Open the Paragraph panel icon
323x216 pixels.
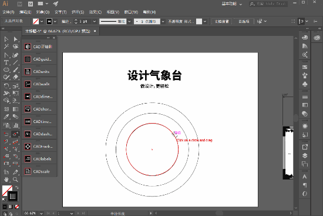[x=305, y=185]
